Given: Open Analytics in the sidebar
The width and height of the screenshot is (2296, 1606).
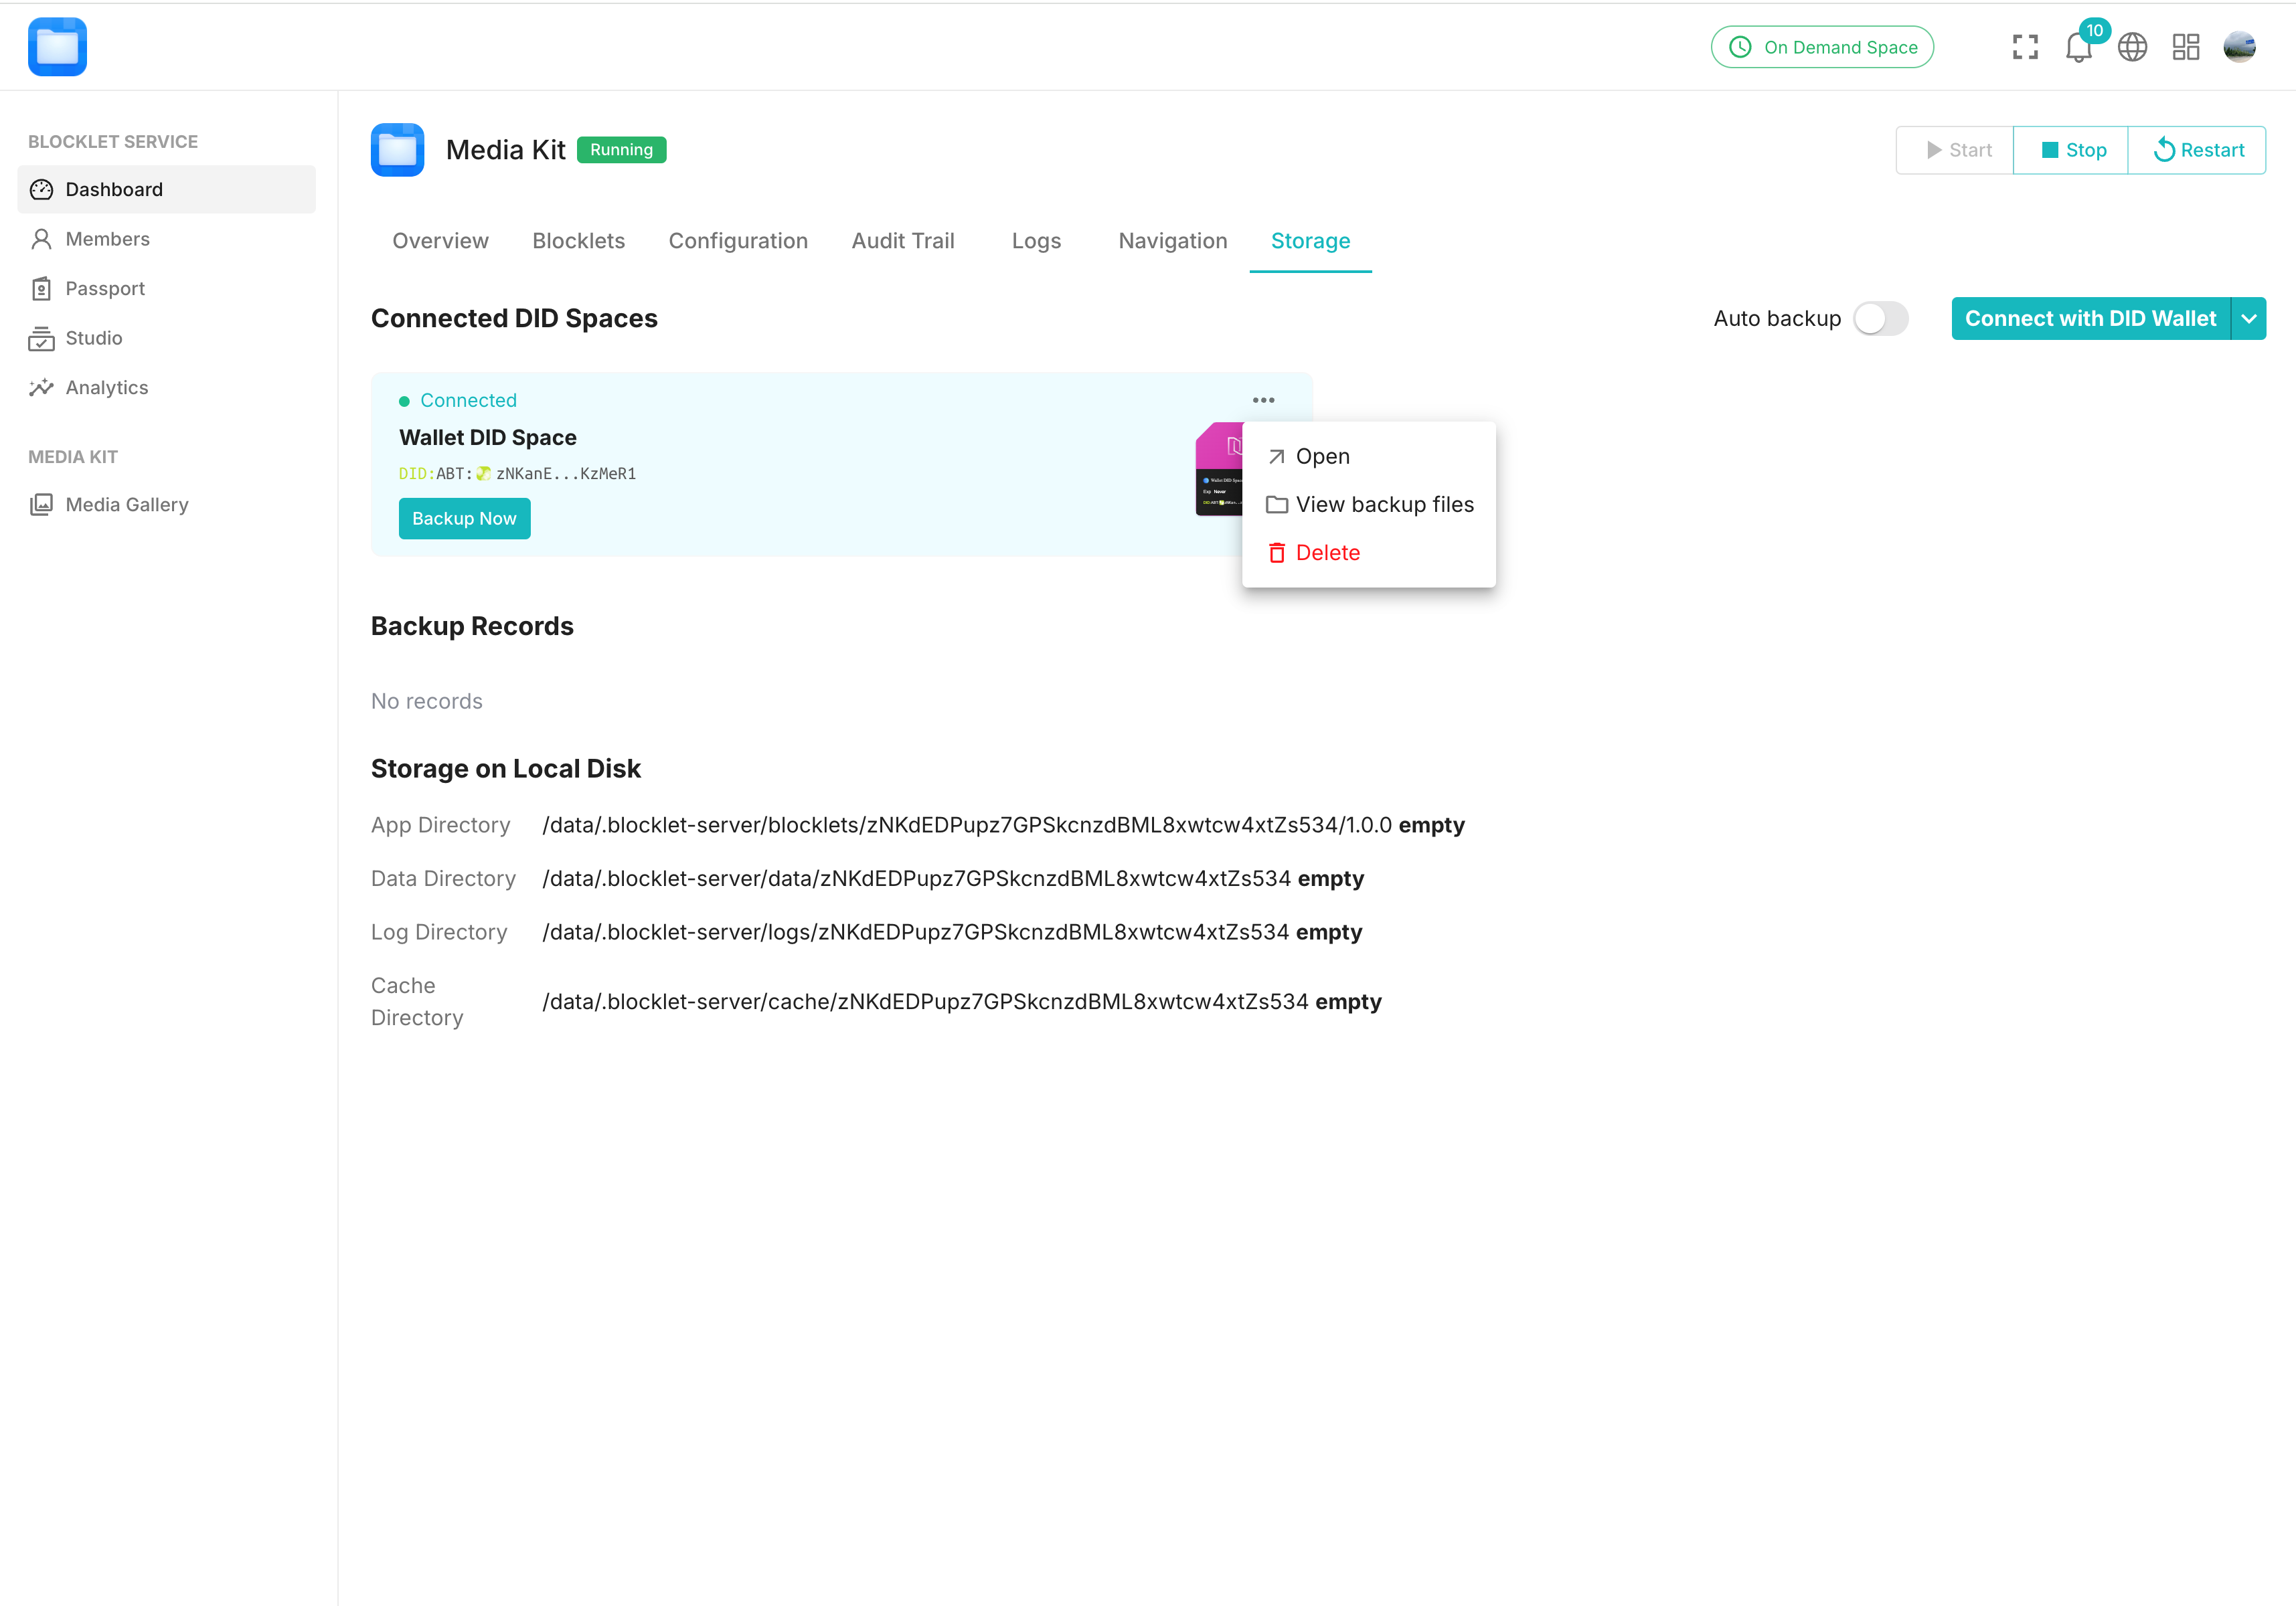Looking at the screenshot, I should pyautogui.click(x=106, y=387).
